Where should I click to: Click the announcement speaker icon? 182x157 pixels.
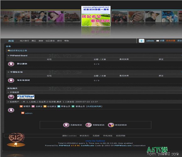point(8,51)
